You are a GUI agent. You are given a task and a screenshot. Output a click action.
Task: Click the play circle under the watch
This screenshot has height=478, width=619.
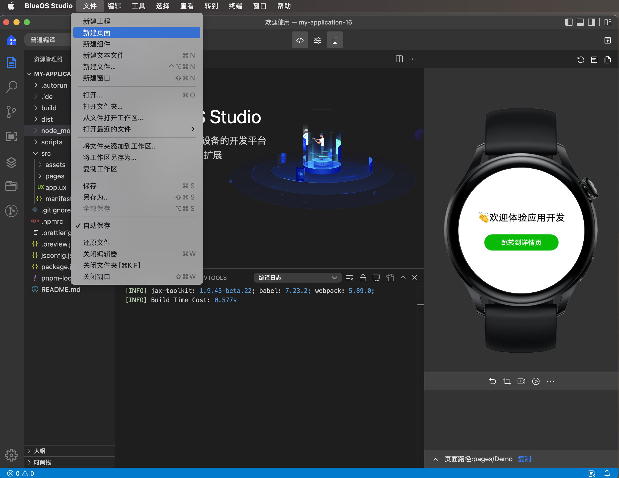coord(536,381)
